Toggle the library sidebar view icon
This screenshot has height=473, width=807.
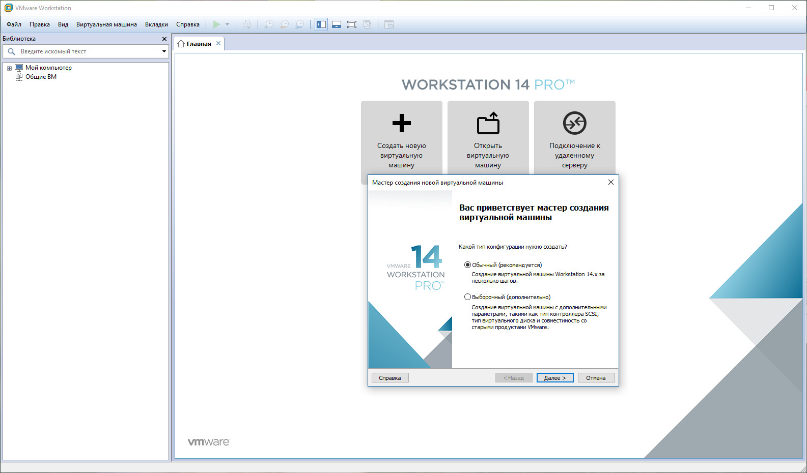pyautogui.click(x=321, y=24)
